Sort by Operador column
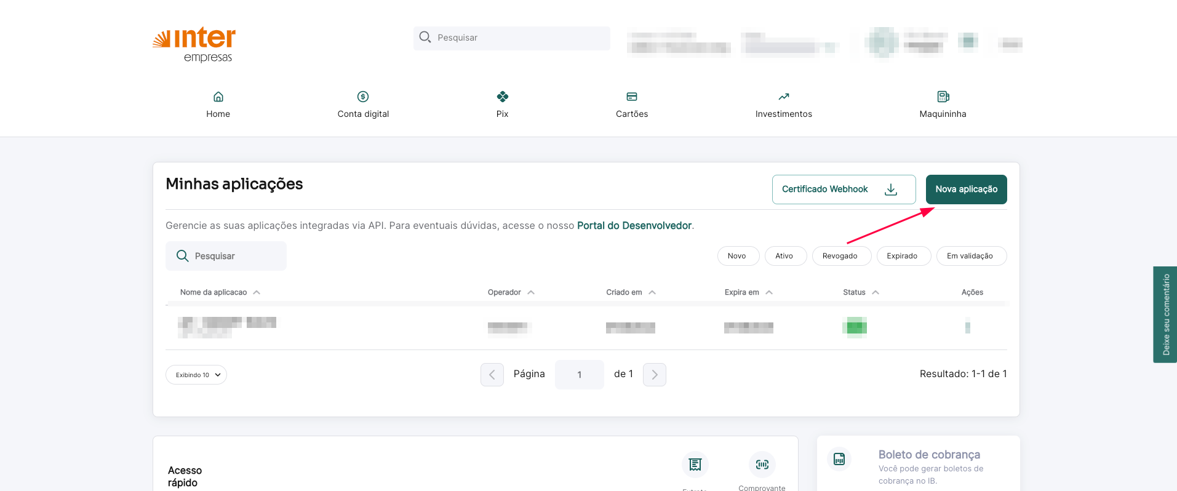Image resolution: width=1177 pixels, height=491 pixels. pyautogui.click(x=511, y=292)
